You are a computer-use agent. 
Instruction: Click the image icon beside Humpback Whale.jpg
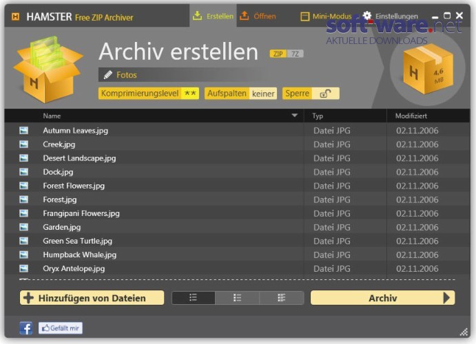click(23, 255)
